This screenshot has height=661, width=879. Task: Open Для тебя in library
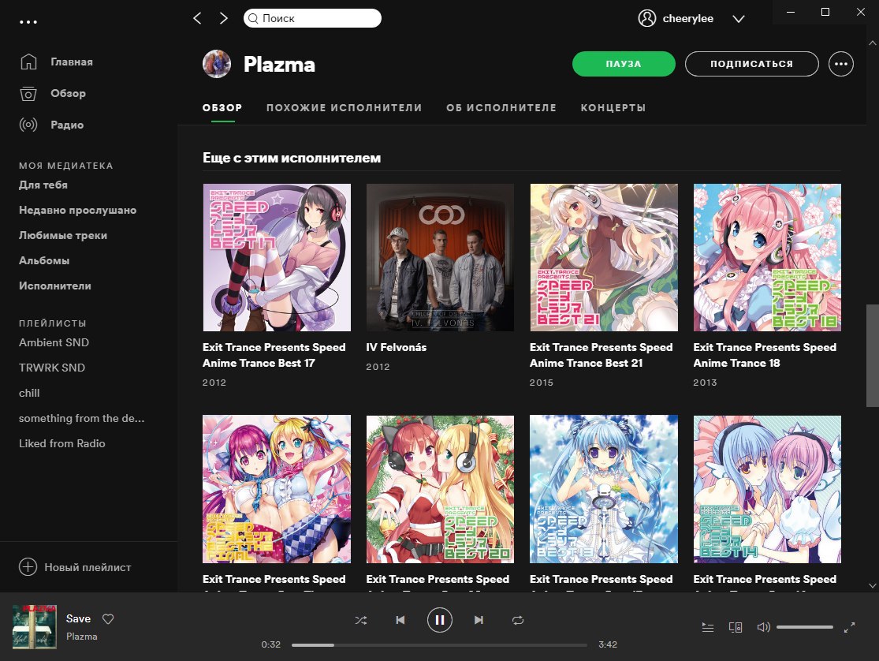tap(43, 185)
